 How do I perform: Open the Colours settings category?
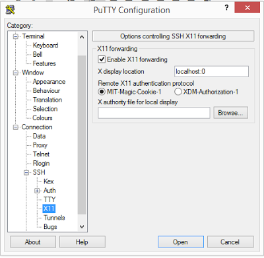point(42,118)
